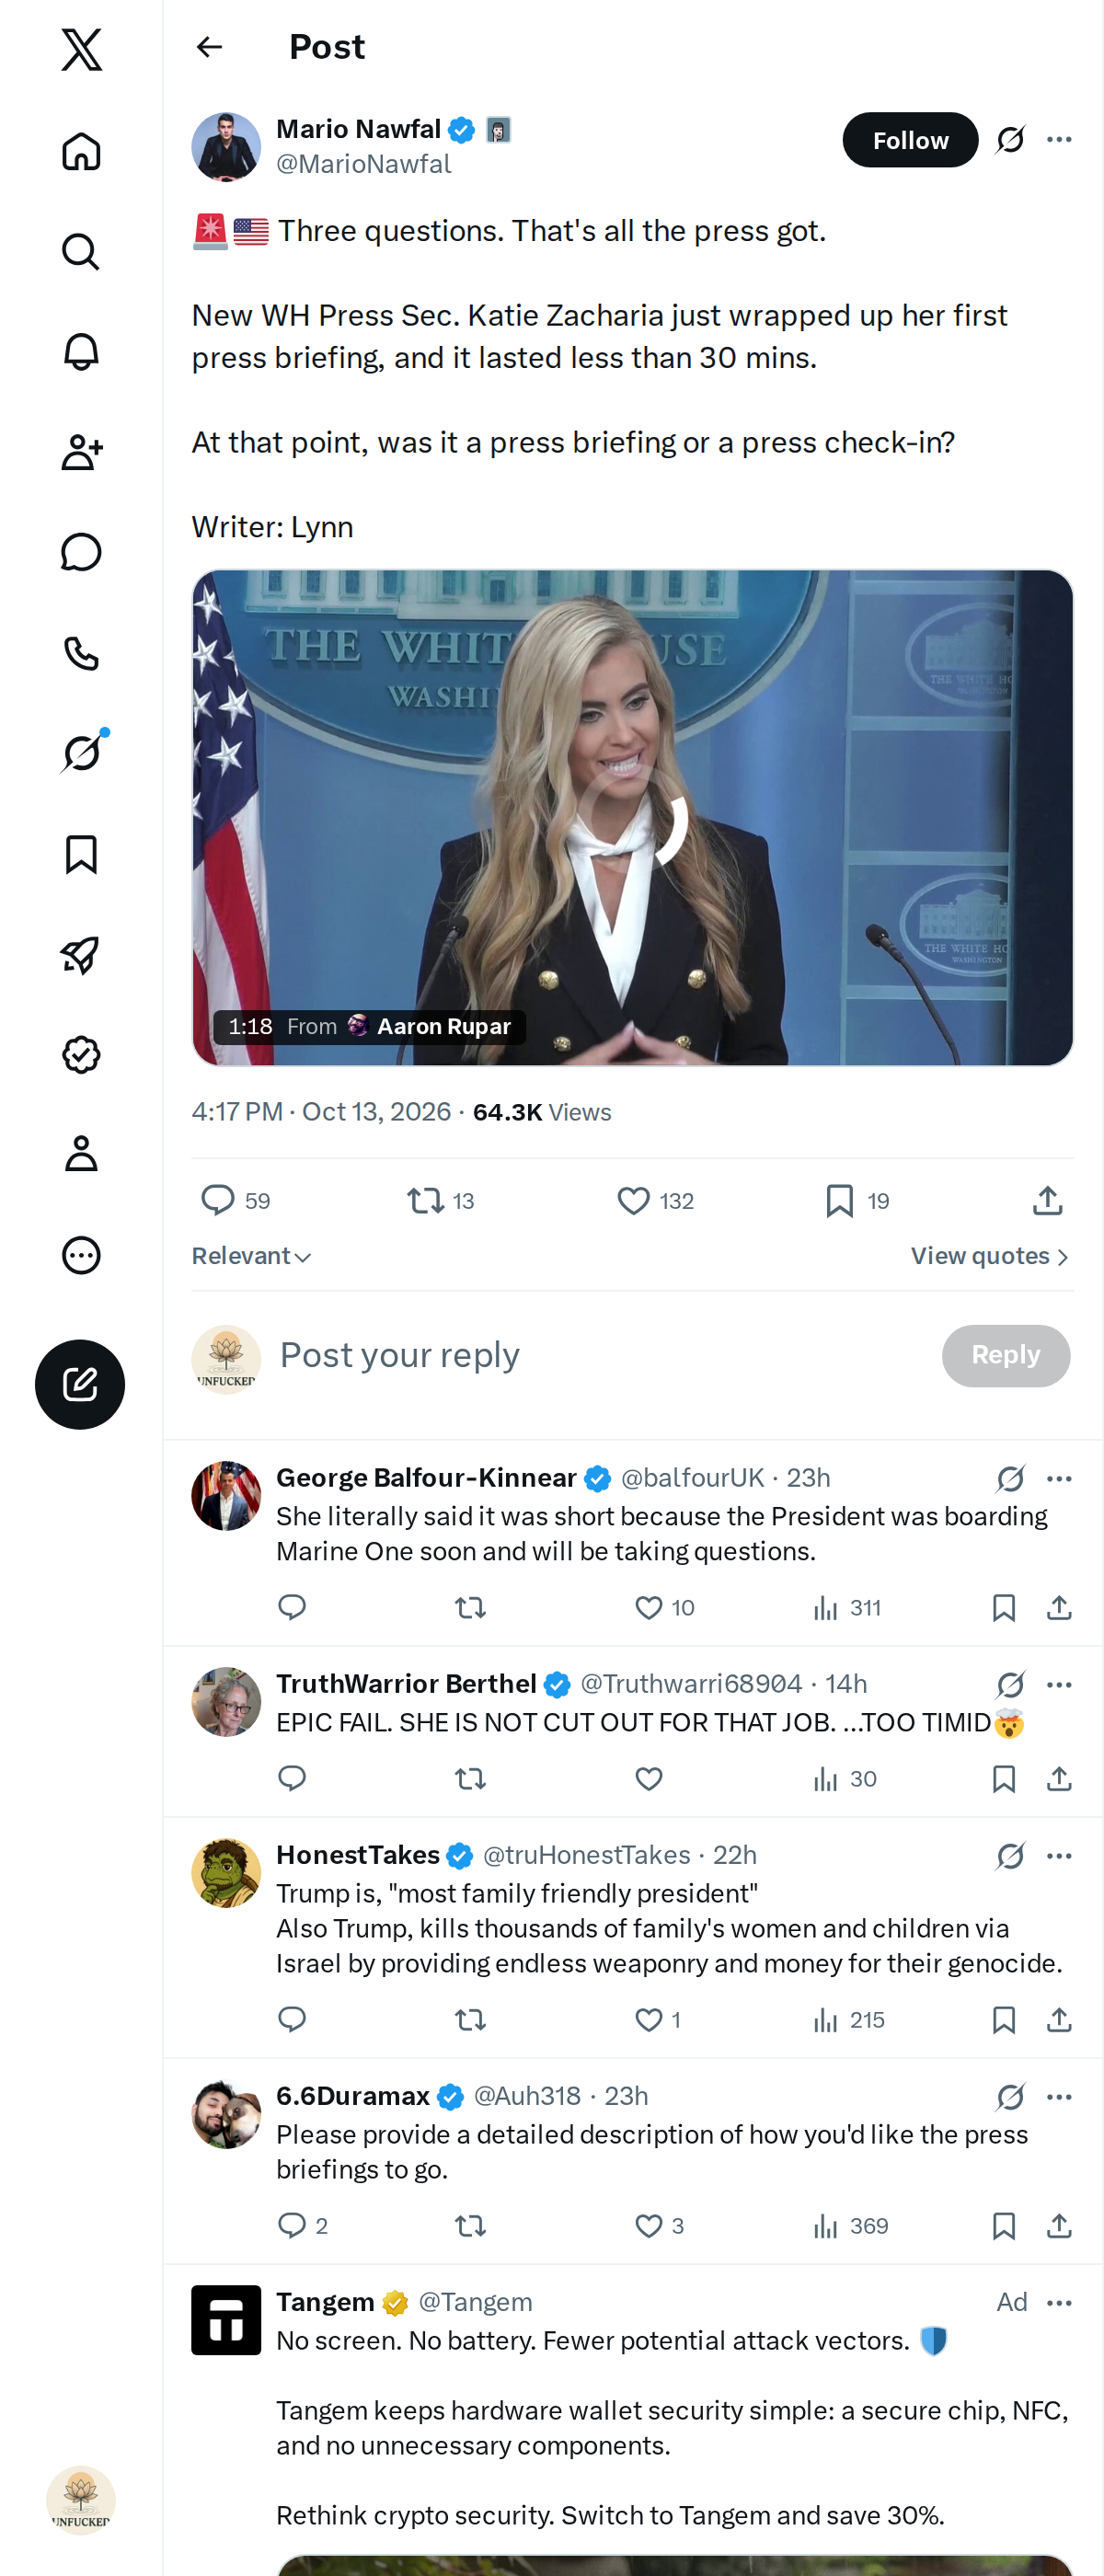The height and width of the screenshot is (2576, 1104).
Task: Open Bookmarks in the sidebar
Action: click(81, 855)
